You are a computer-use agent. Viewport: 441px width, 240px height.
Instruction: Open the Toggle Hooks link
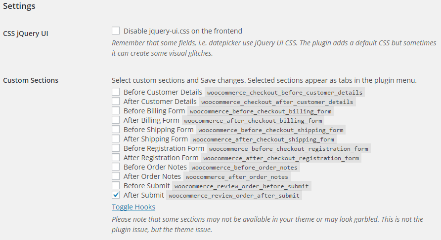[133, 207]
